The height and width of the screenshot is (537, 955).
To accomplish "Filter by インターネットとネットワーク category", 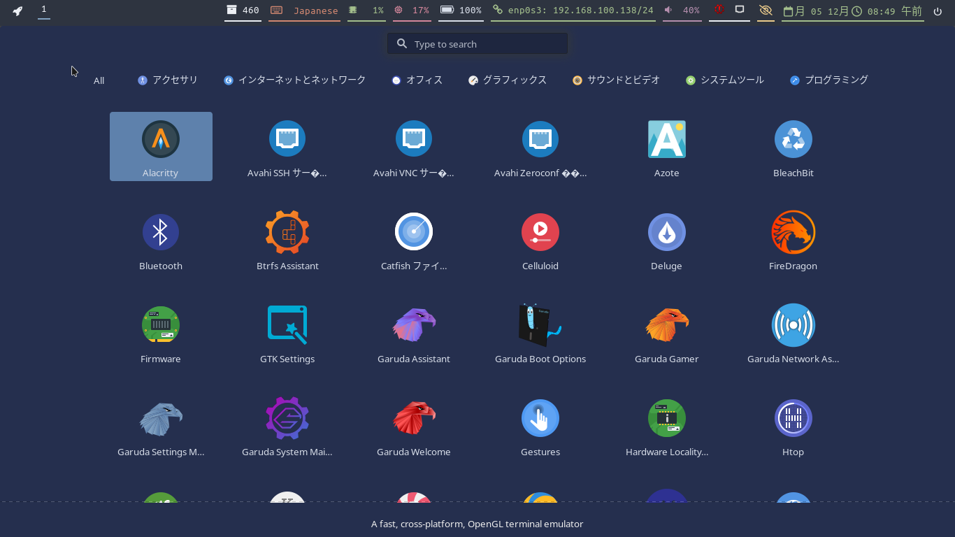I will (x=295, y=80).
